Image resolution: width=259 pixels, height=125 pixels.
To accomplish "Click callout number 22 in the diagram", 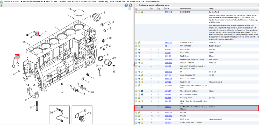I will (114, 58).
